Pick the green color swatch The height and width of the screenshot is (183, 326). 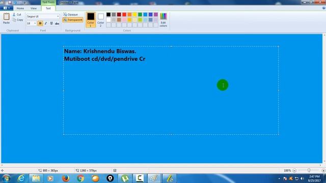tap(140, 14)
